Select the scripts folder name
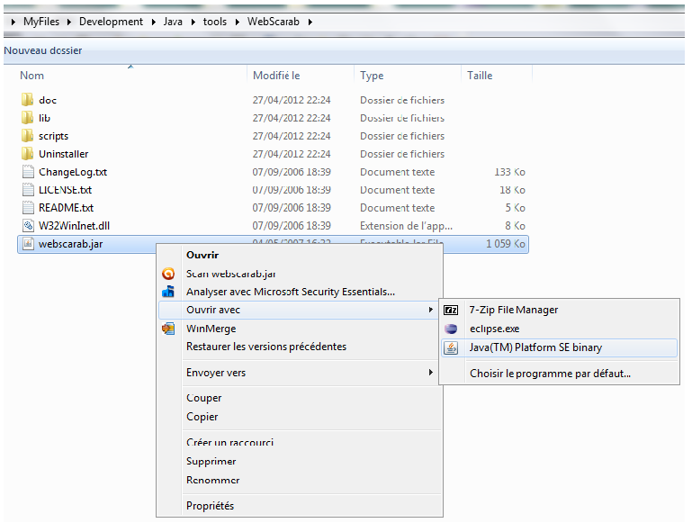692x523 pixels. 53,136
